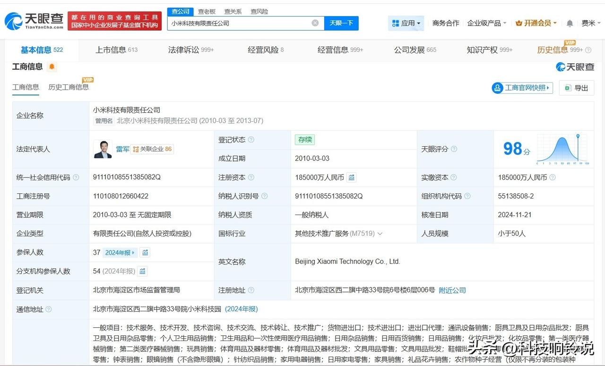
Task: Select the 查老板 search tab
Action: coord(207,11)
